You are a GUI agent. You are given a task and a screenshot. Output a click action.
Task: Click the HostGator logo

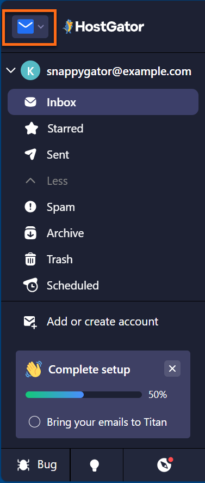point(103,27)
